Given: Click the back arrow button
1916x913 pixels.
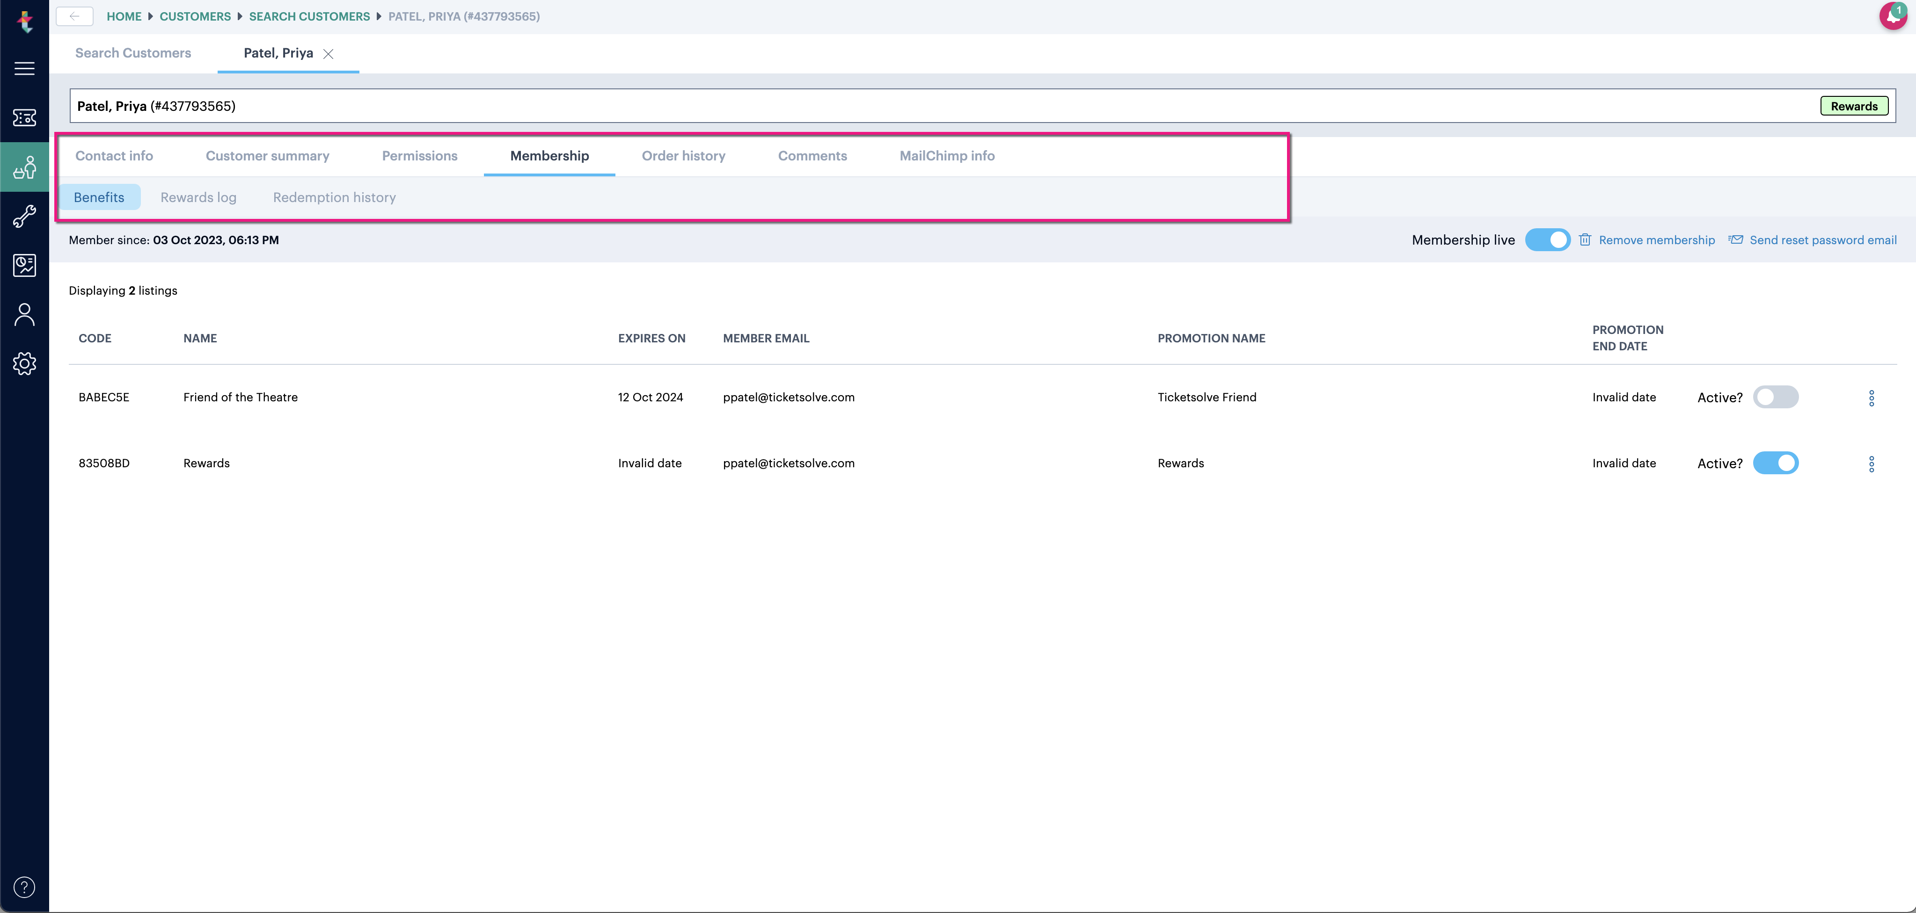Looking at the screenshot, I should coord(74,16).
